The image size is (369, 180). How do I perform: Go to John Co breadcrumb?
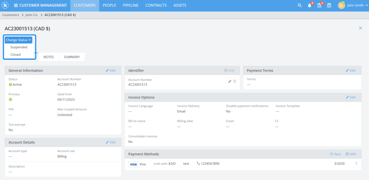click(x=31, y=15)
